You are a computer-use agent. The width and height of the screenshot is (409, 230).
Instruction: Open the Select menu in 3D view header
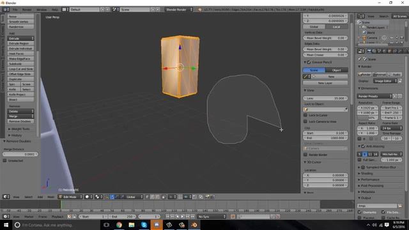(x=28, y=197)
